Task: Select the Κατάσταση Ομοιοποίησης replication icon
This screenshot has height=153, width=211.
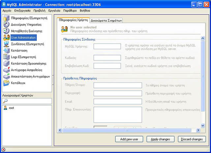Action: coord(6,64)
